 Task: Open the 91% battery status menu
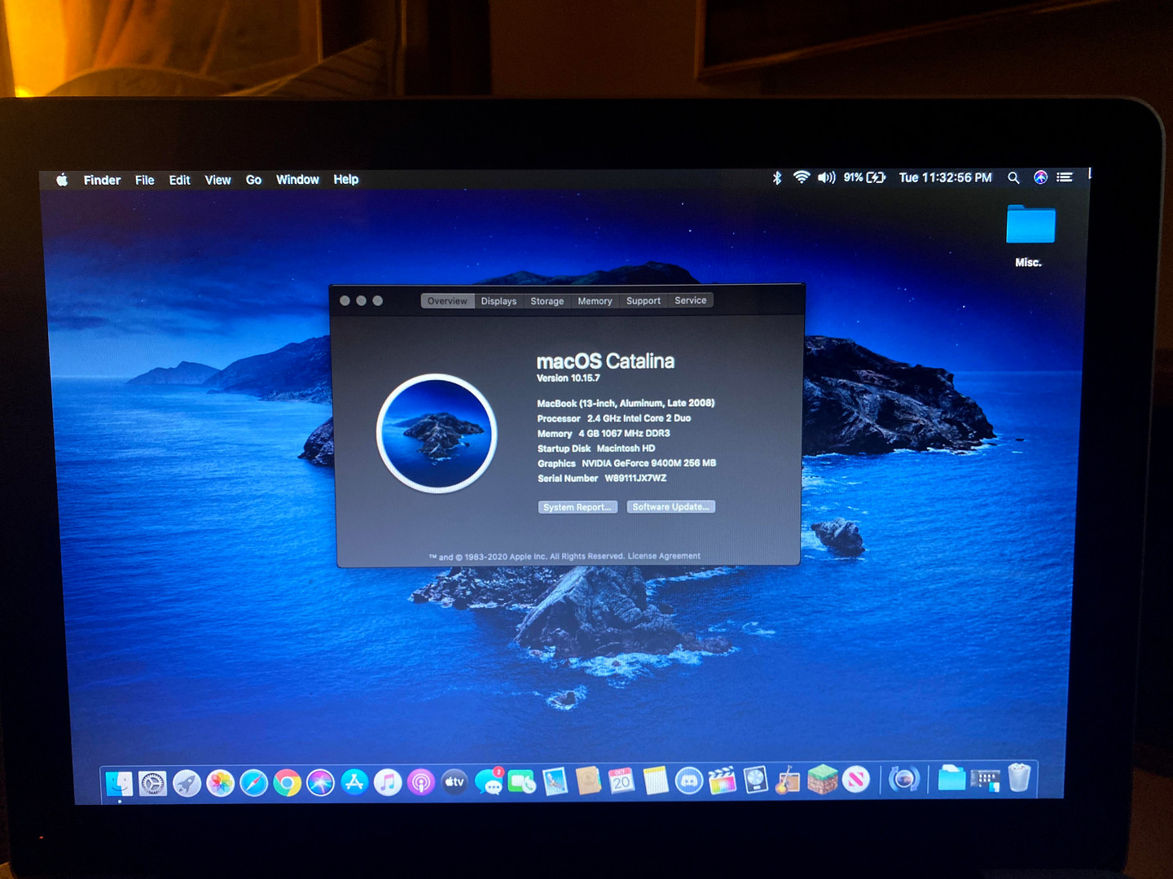864,177
